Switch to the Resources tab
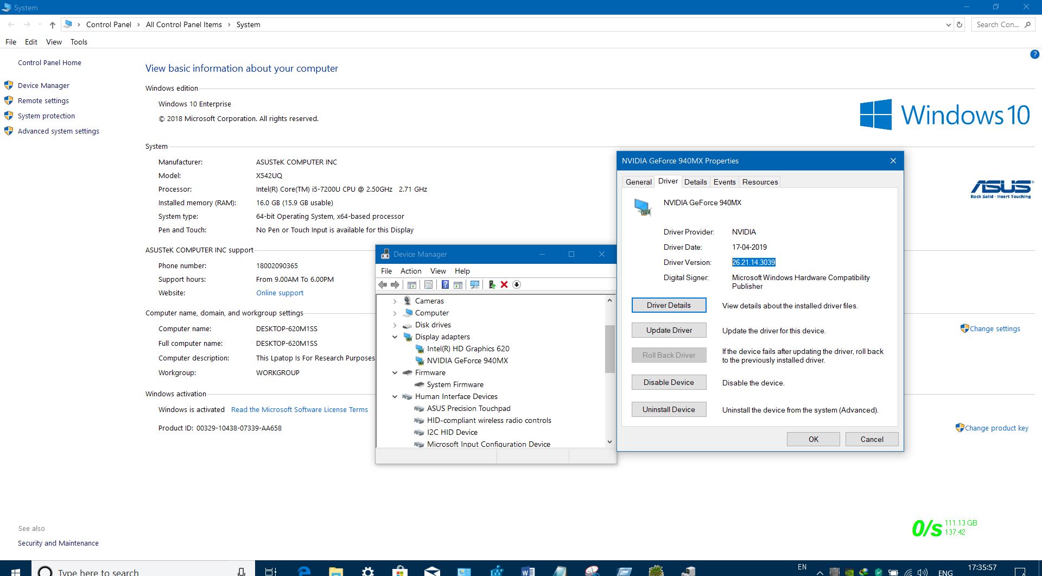 coord(760,182)
